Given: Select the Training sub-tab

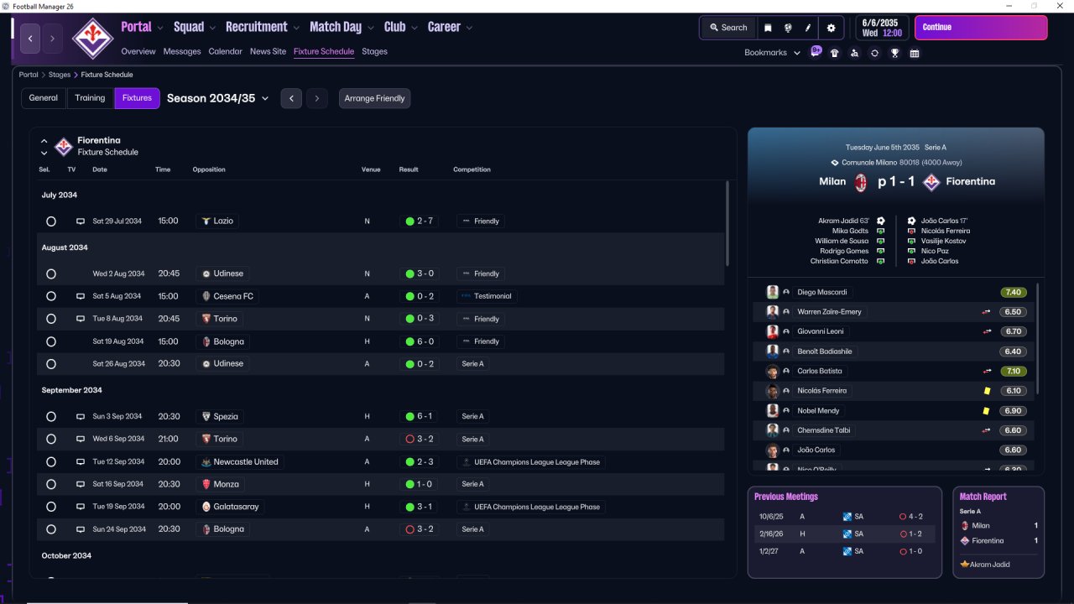Looking at the screenshot, I should coord(90,98).
